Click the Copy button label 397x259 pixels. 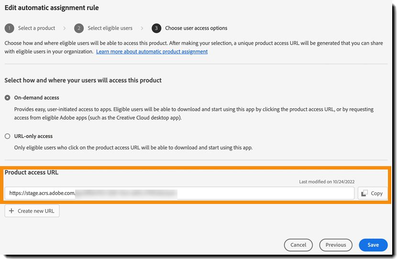[x=377, y=193]
